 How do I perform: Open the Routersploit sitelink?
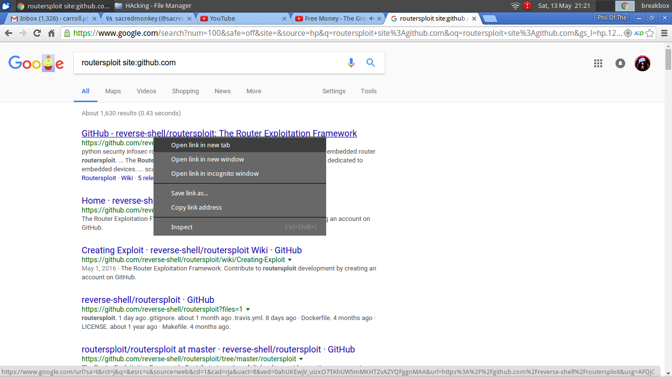[x=99, y=178]
